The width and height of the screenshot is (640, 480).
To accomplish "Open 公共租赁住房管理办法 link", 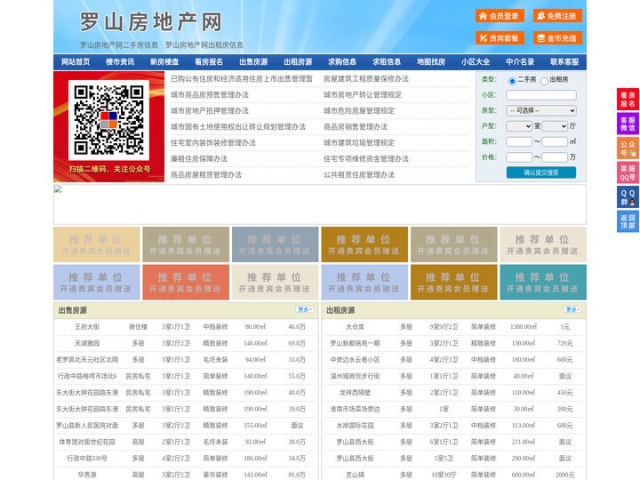I will click(359, 175).
